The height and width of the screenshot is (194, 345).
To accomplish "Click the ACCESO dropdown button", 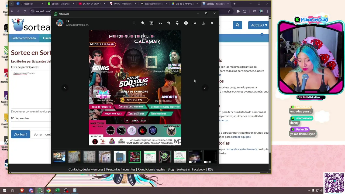I will coord(258,25).
